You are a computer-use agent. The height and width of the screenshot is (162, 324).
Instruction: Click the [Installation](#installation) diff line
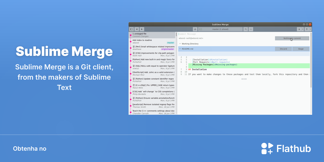click(208, 60)
